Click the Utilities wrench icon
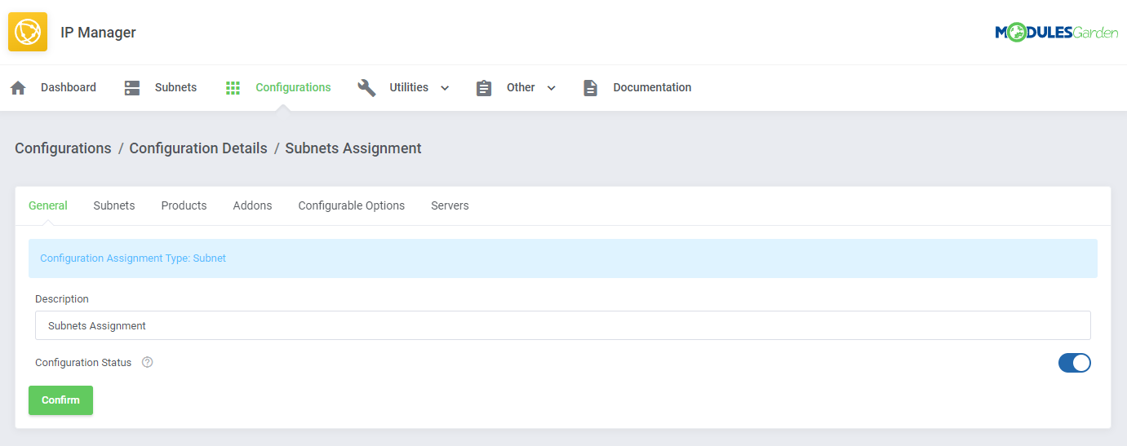 (366, 88)
